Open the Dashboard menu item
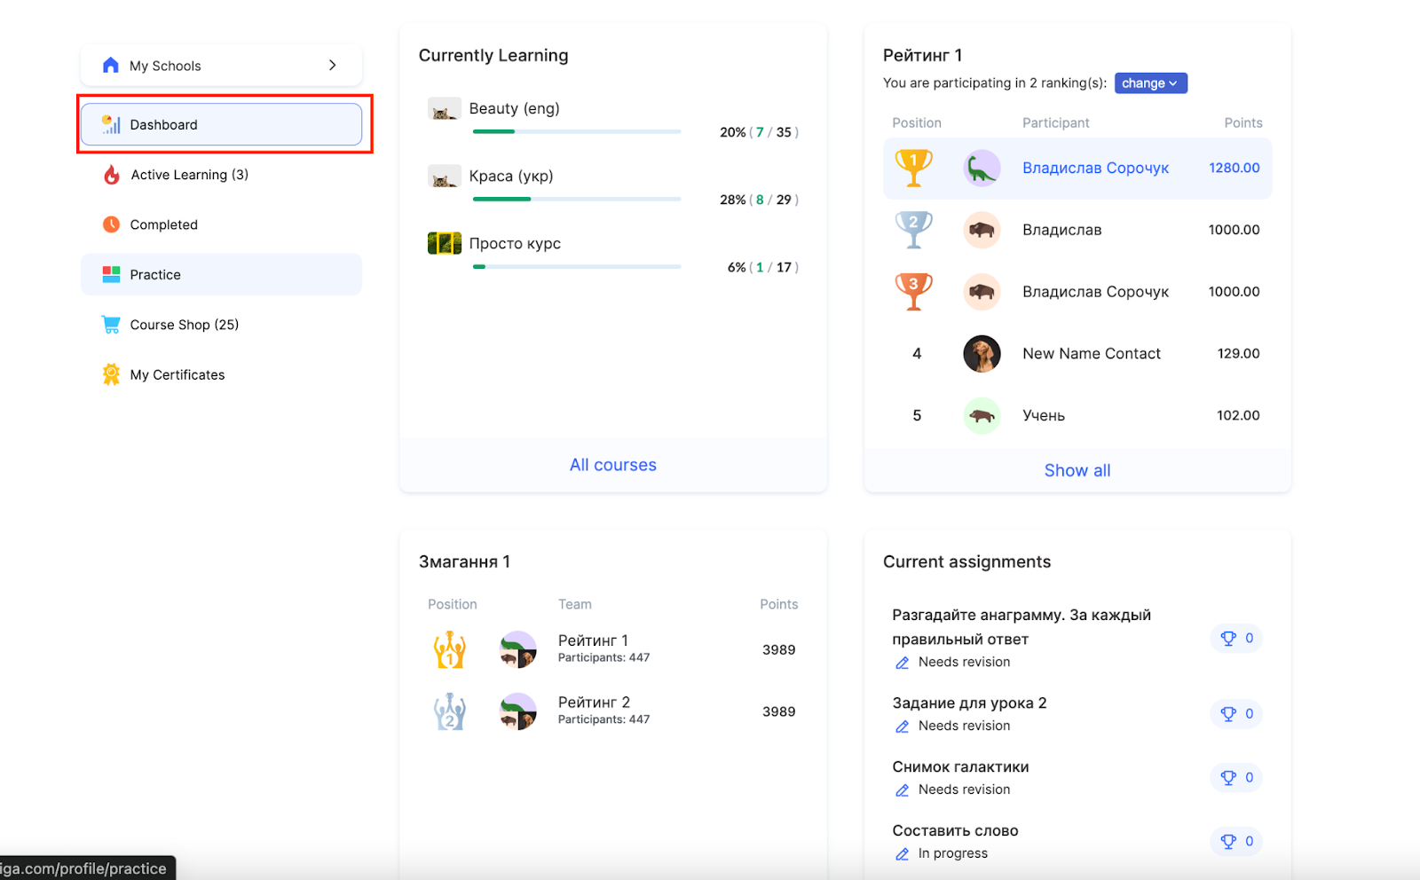 pyautogui.click(x=221, y=125)
